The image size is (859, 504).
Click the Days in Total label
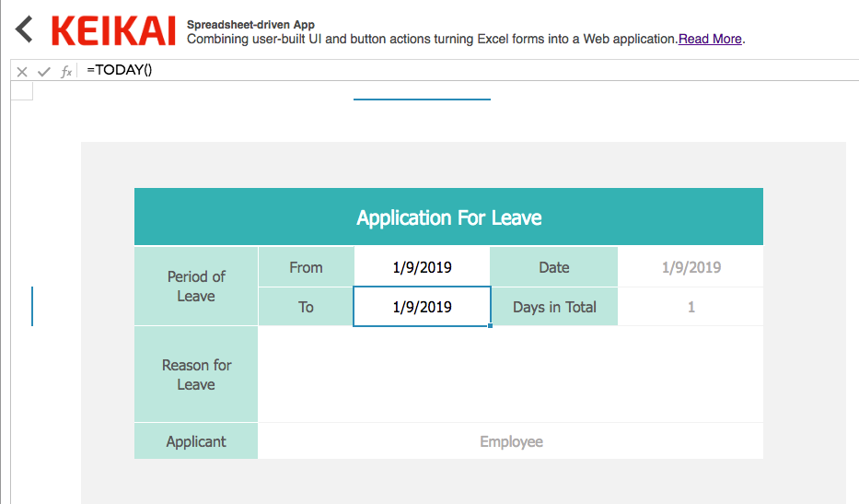point(554,307)
